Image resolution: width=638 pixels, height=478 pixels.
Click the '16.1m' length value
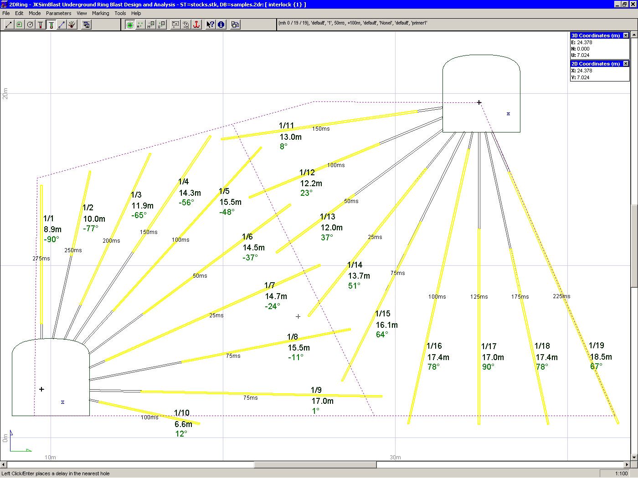coord(387,325)
